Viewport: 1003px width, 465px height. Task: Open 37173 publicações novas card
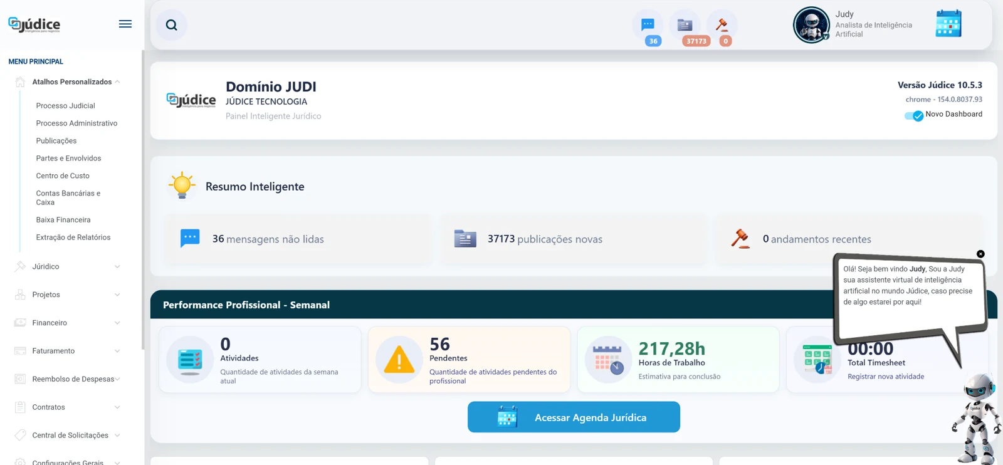pos(574,239)
